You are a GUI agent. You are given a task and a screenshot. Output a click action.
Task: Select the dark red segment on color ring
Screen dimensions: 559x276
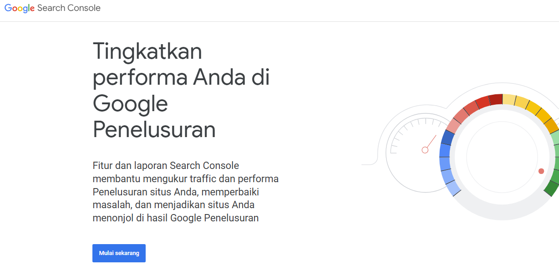pos(496,100)
